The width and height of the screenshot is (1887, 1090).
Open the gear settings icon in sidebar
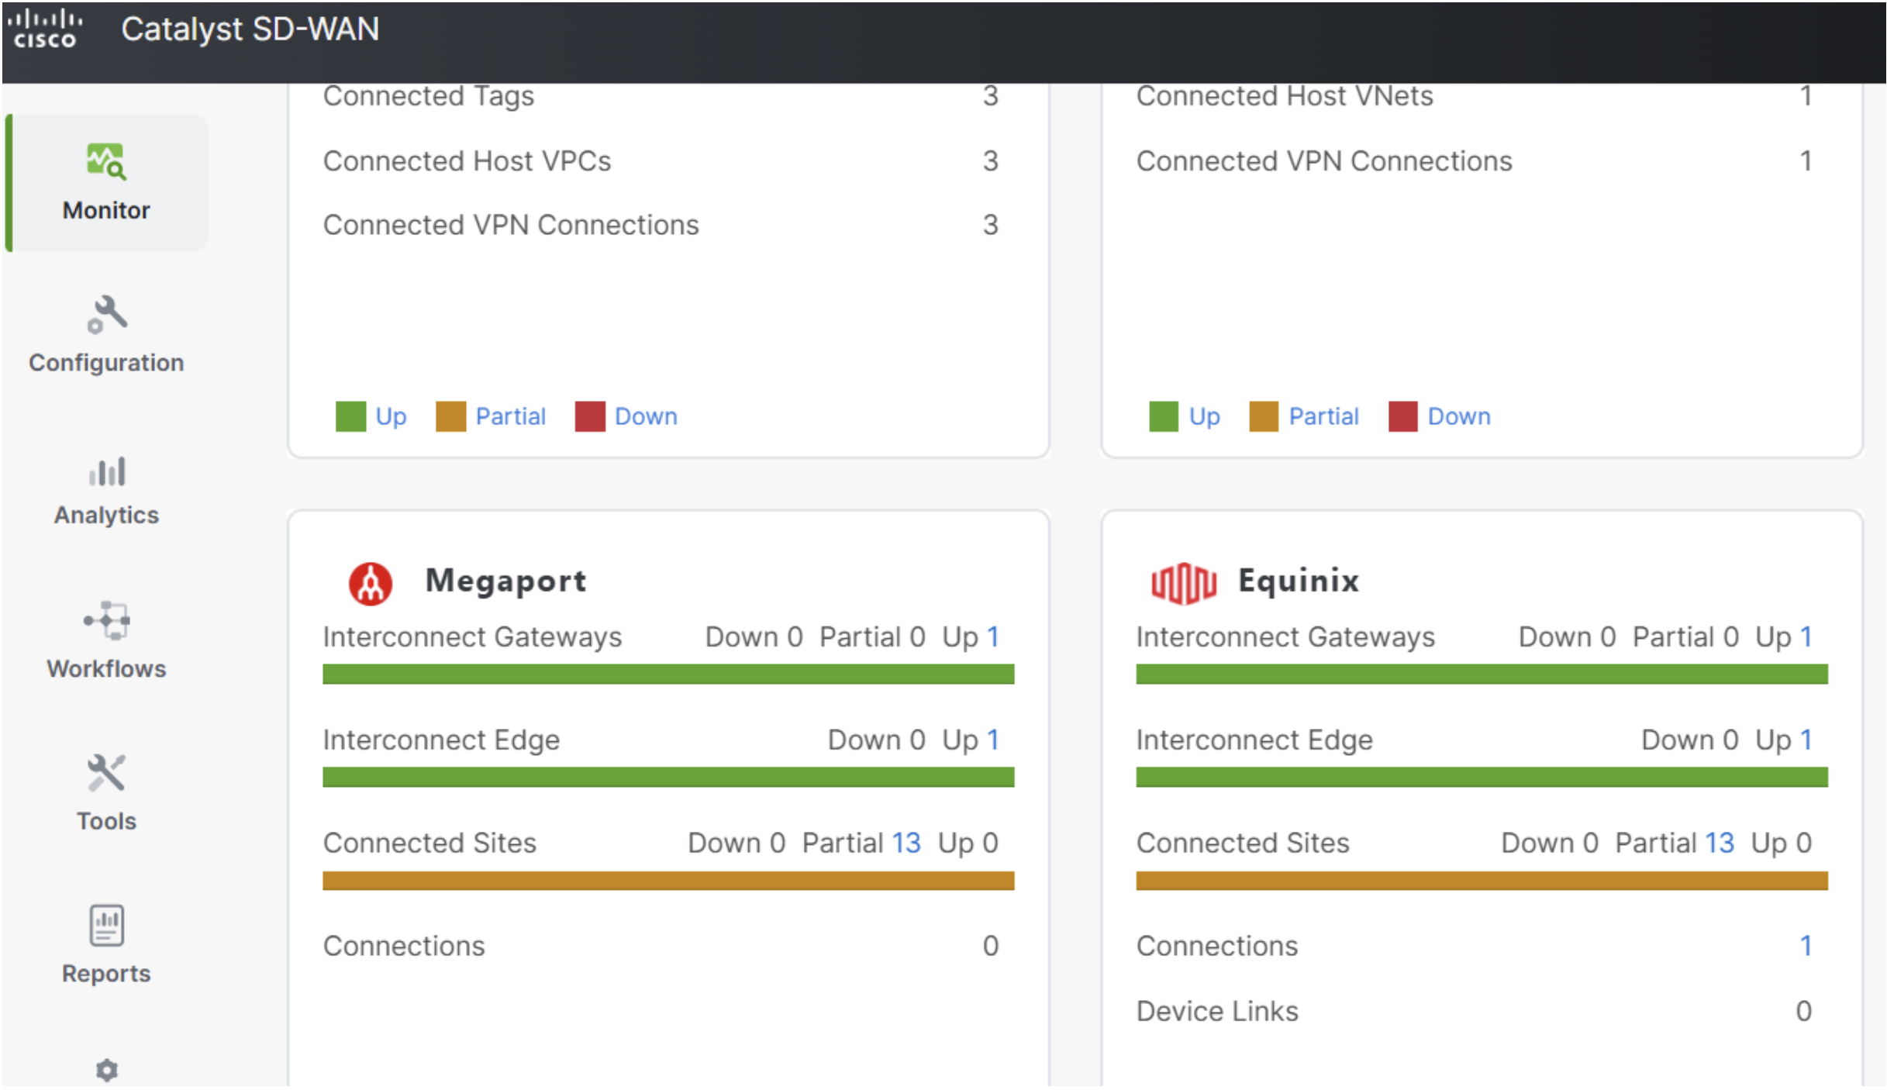pos(106,1071)
